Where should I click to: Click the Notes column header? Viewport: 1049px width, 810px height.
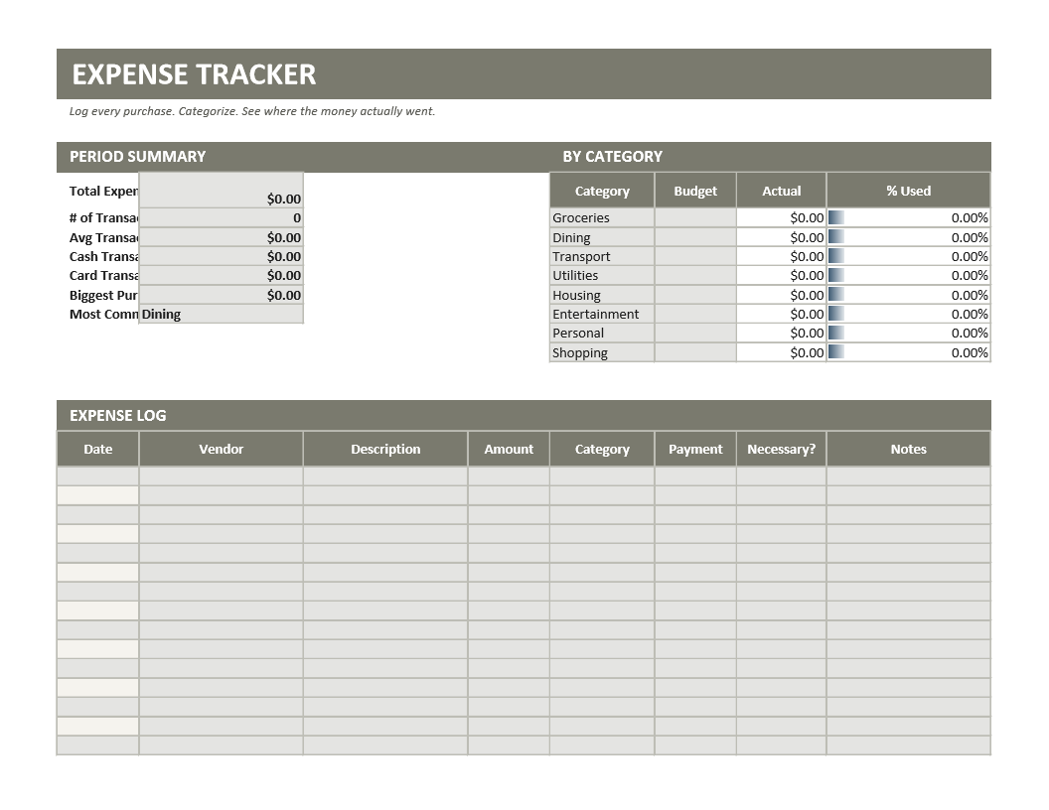(909, 449)
